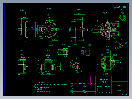Click the 2-φ3 callout on G detail
The width and height of the screenshot is (132, 99).
pos(83,47)
